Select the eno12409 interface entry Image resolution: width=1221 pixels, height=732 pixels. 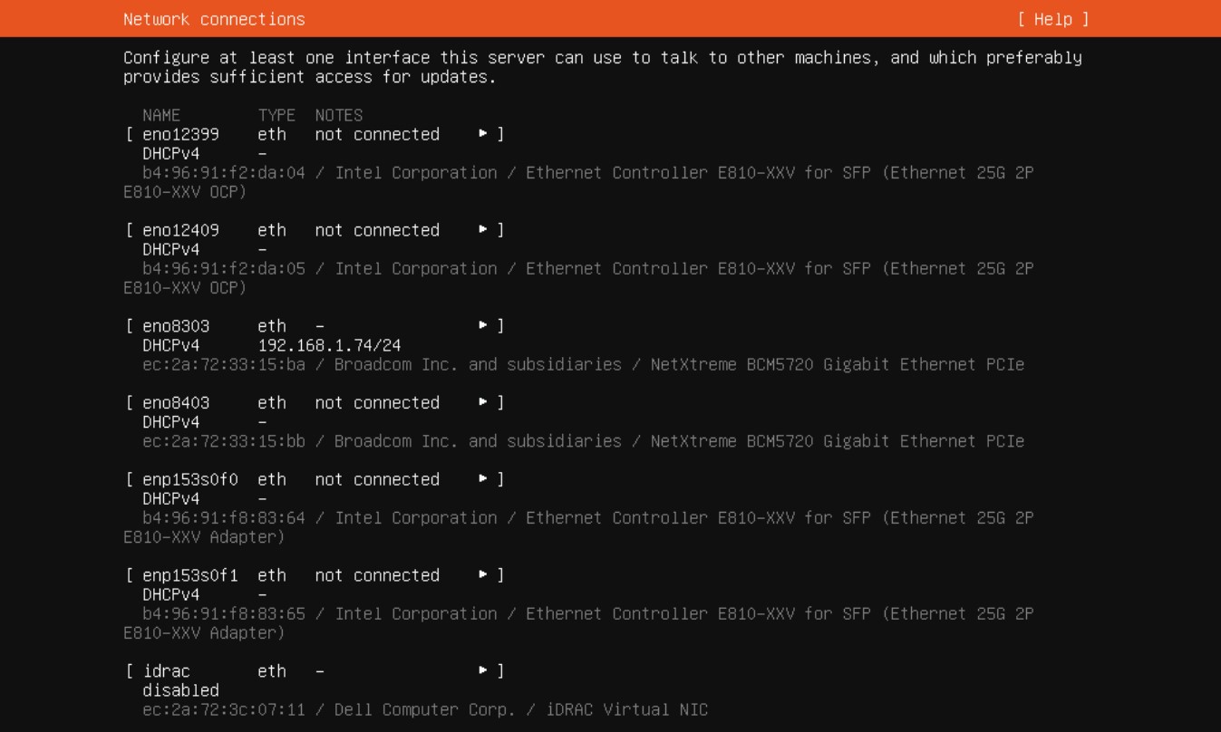(x=180, y=230)
